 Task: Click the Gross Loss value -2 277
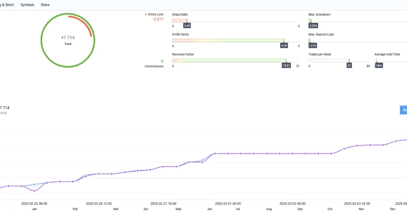click(x=158, y=19)
